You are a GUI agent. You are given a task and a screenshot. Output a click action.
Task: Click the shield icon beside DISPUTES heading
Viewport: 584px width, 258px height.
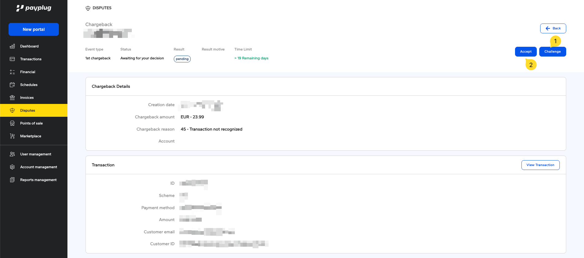tap(88, 8)
